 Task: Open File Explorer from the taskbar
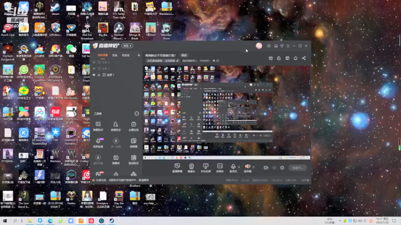30,220
